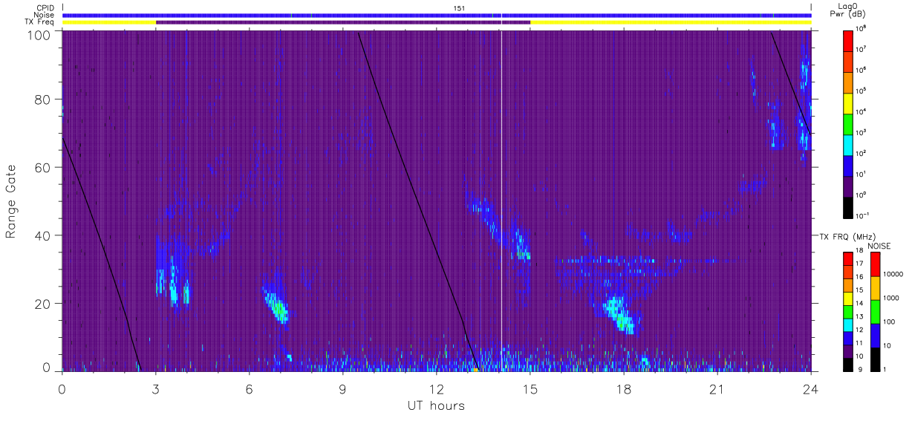Click the 12 tick on UT hours axis

(x=436, y=388)
